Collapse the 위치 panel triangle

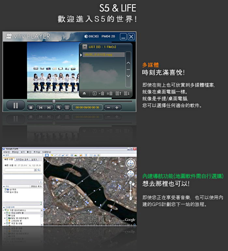pos(4,186)
